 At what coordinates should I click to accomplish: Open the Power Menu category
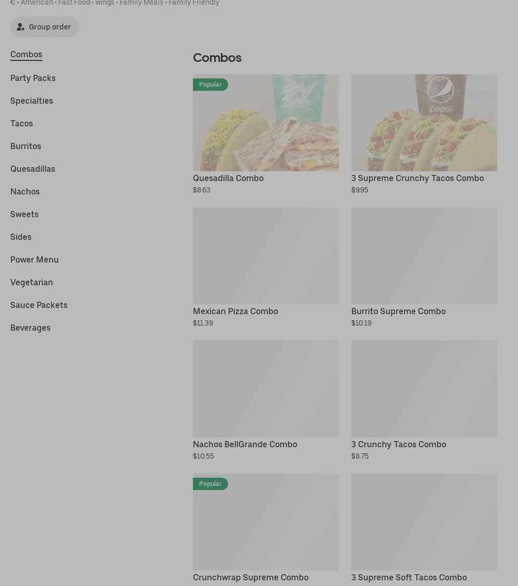point(35,259)
